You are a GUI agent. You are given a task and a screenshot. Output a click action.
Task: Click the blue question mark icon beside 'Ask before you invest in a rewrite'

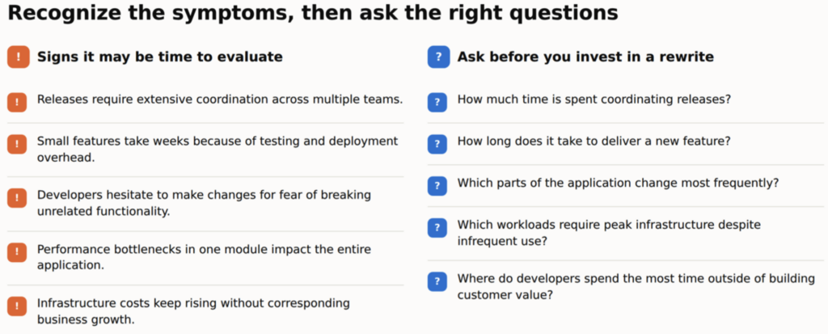point(439,57)
